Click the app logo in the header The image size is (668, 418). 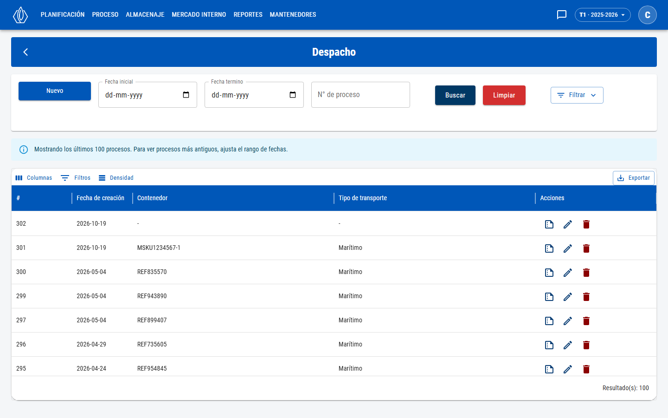[20, 15]
